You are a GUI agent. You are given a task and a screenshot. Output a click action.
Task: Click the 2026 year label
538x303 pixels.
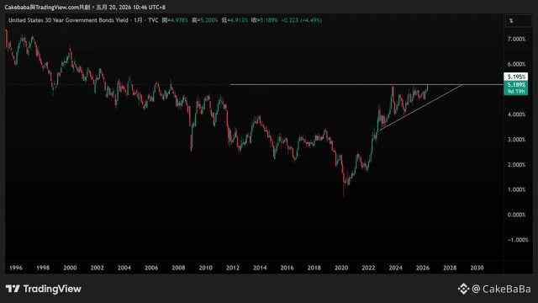[422, 268]
